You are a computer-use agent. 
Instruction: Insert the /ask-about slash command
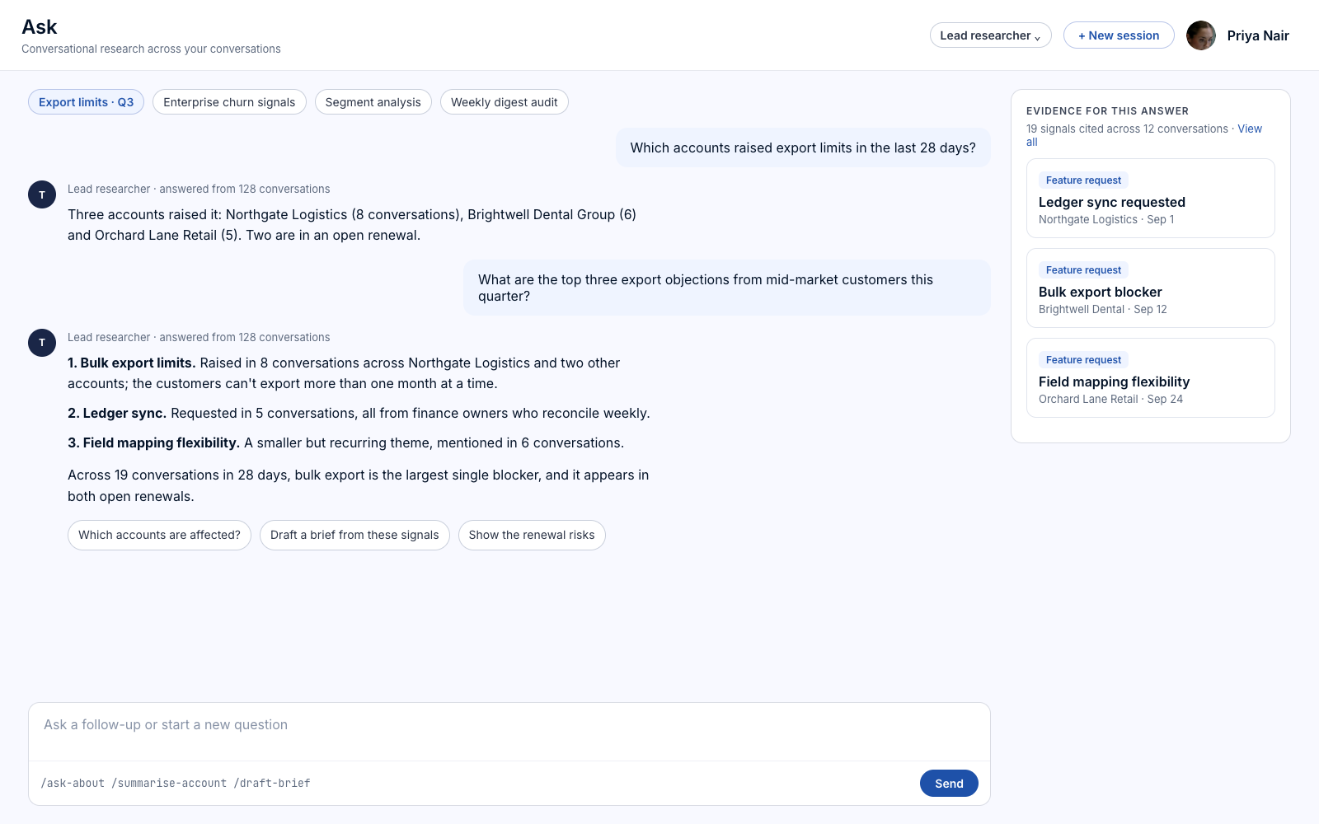[73, 784]
